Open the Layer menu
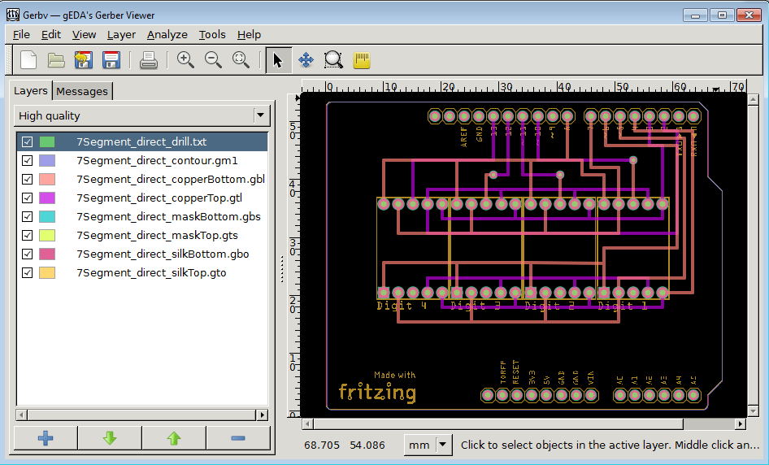The width and height of the screenshot is (769, 465). click(121, 34)
